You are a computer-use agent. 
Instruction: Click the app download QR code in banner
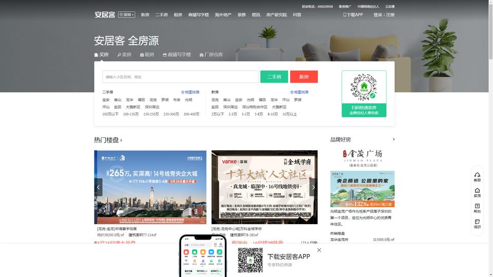250,260
